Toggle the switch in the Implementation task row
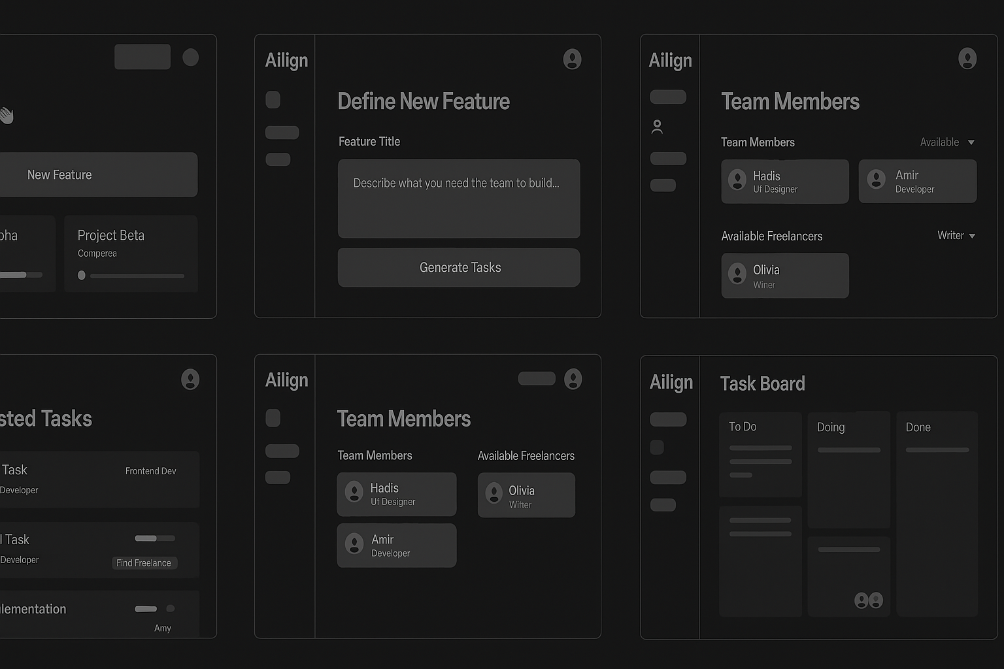This screenshot has height=669, width=1004. (x=154, y=609)
